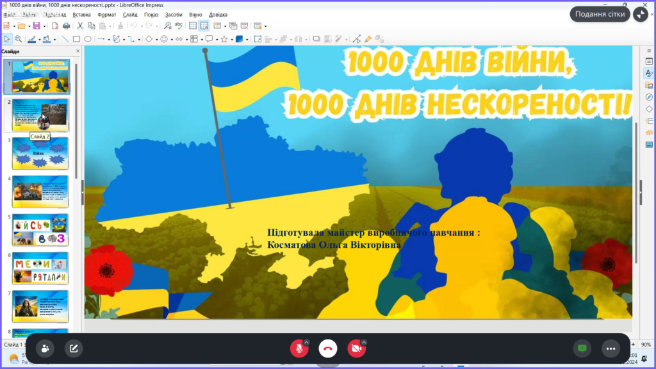Unmute the microphone in call bar
This screenshot has width=656, height=369.
pyautogui.click(x=298, y=348)
